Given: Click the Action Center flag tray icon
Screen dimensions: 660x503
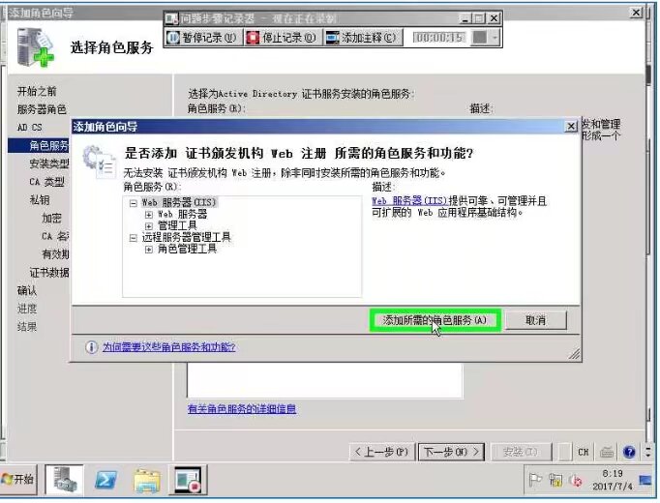Looking at the screenshot, I should [535, 480].
